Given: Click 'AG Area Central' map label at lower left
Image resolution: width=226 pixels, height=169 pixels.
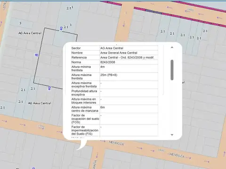Looking at the screenshot, I should pos(40,103).
